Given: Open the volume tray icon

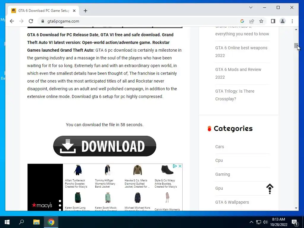Looking at the screenshot, I should (x=265, y=222).
